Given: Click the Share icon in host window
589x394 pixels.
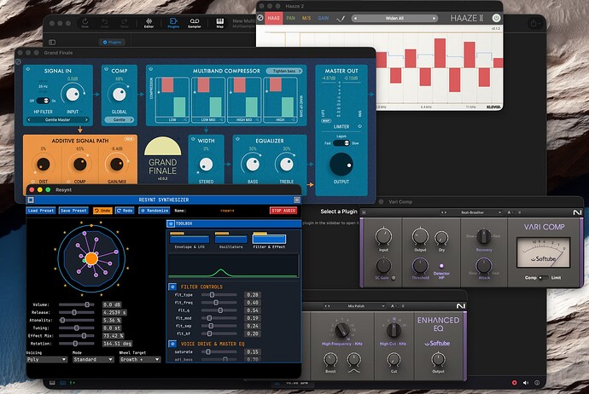Looking at the screenshot, I should (534, 23).
